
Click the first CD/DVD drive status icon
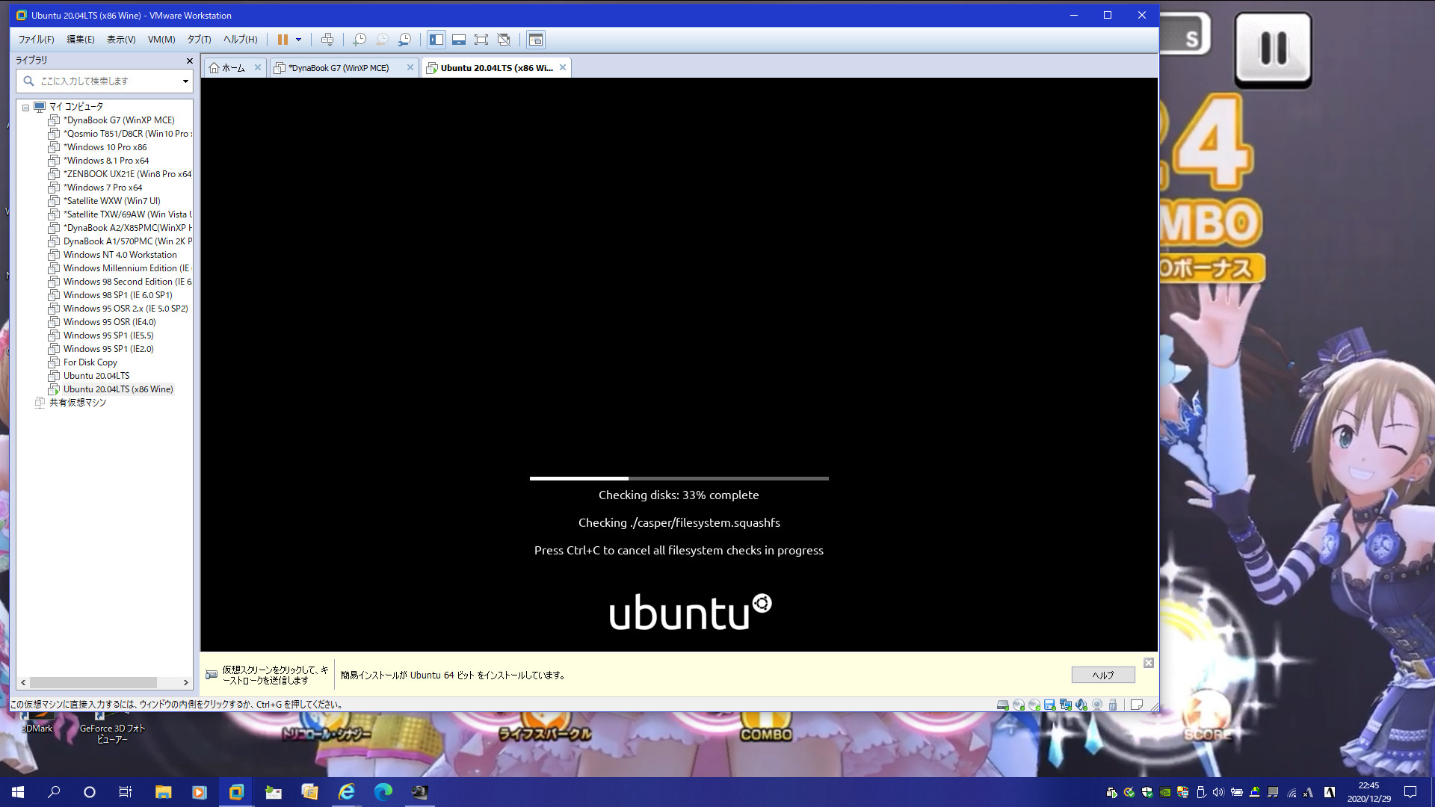click(x=1019, y=705)
